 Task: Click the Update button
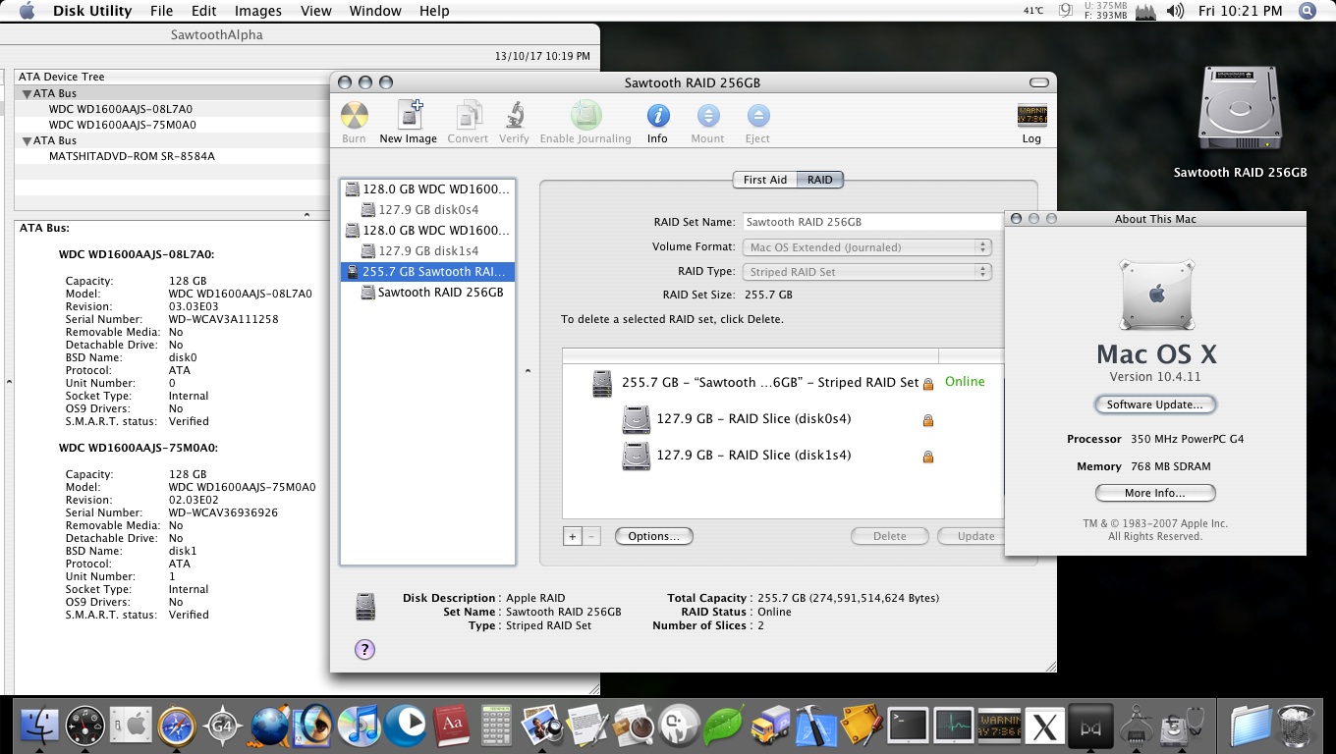(971, 536)
